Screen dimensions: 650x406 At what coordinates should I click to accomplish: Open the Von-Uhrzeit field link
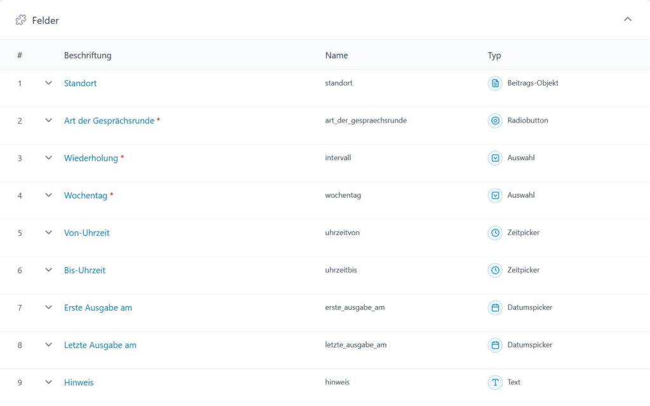87,233
